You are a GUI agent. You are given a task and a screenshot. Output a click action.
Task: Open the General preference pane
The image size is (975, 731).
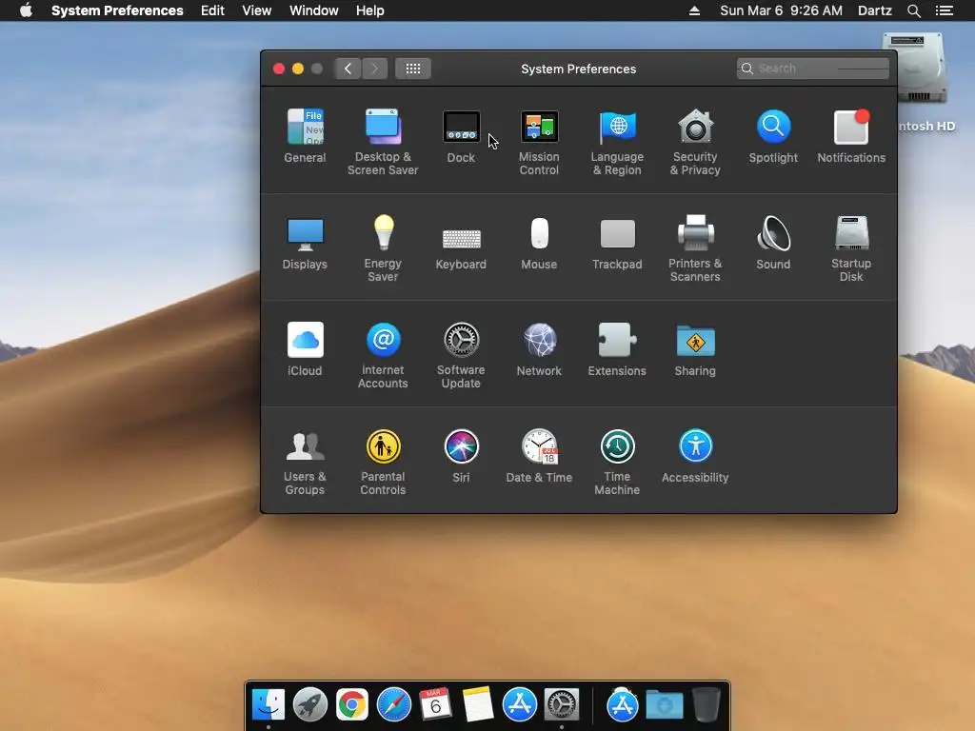(x=305, y=136)
